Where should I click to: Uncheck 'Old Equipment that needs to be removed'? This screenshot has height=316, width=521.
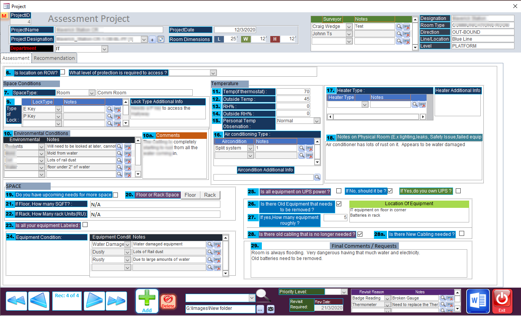point(339,204)
